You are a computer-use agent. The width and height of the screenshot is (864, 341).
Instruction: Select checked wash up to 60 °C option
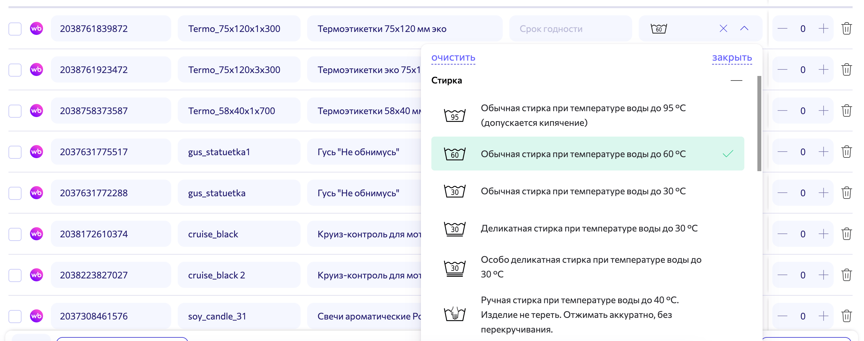tap(588, 154)
